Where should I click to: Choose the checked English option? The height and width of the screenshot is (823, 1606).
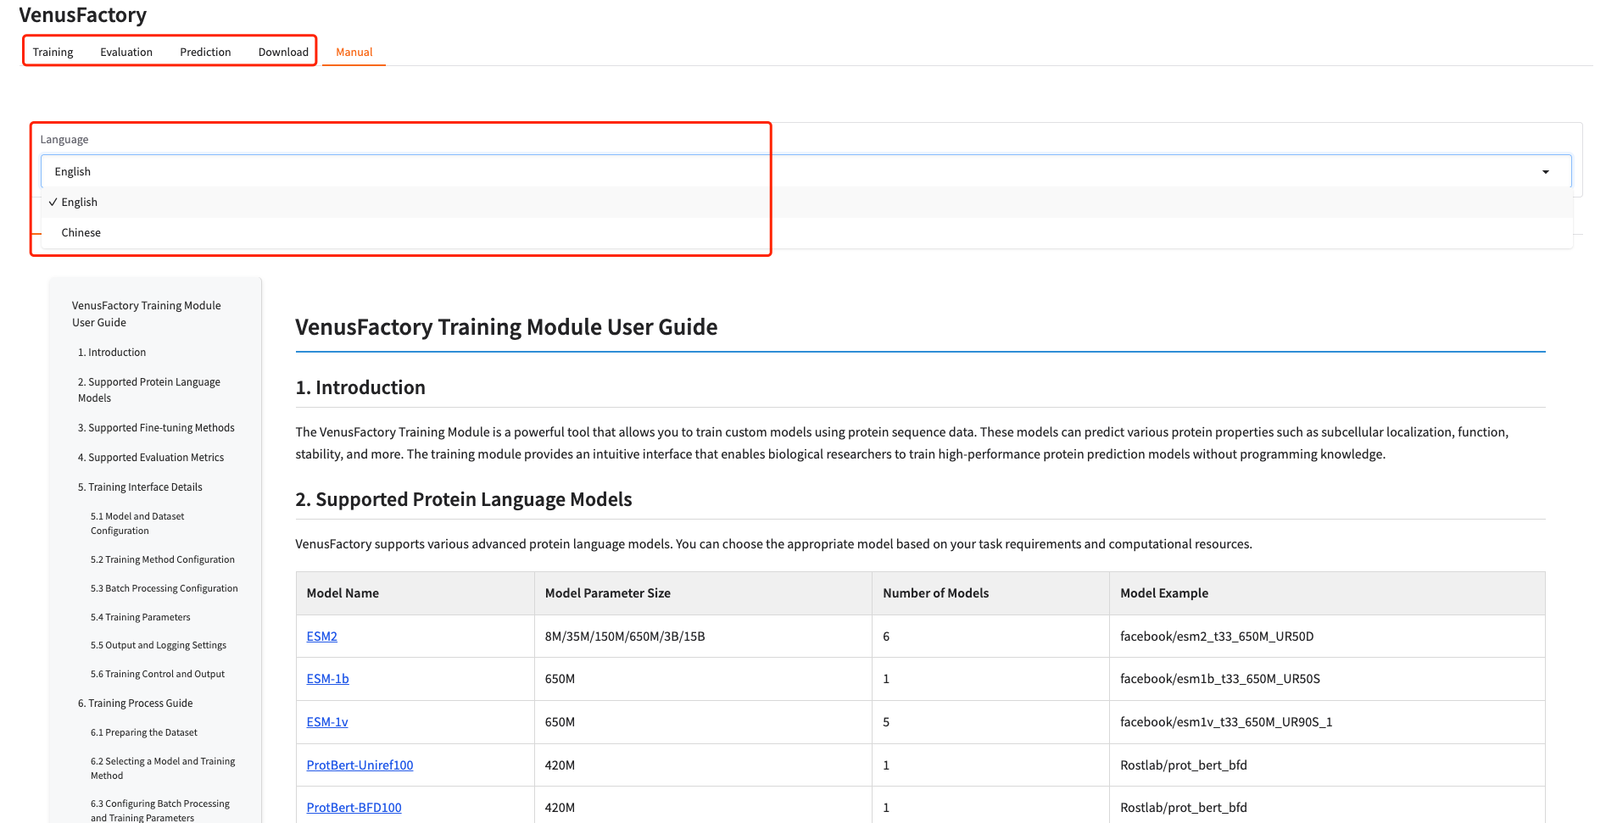click(x=806, y=202)
